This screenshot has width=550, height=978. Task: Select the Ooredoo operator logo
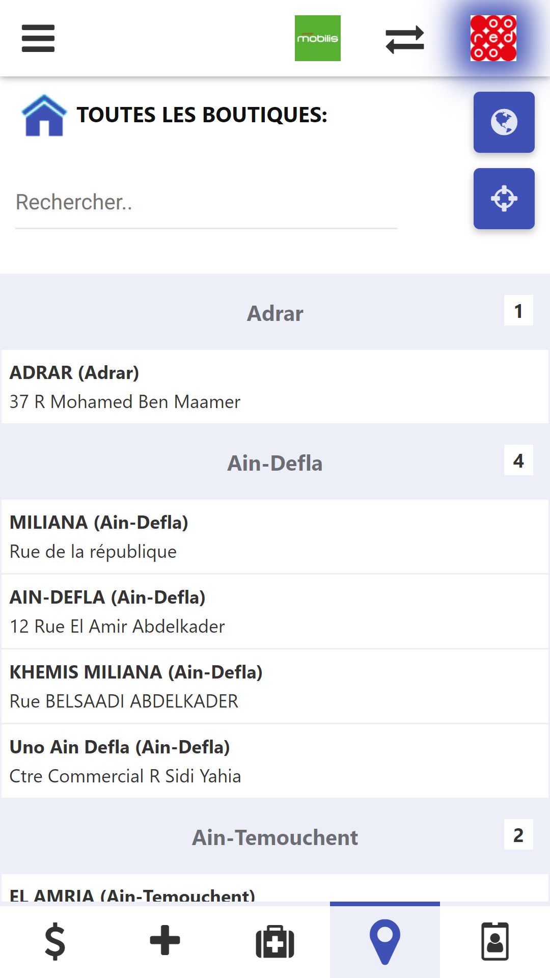pos(493,38)
